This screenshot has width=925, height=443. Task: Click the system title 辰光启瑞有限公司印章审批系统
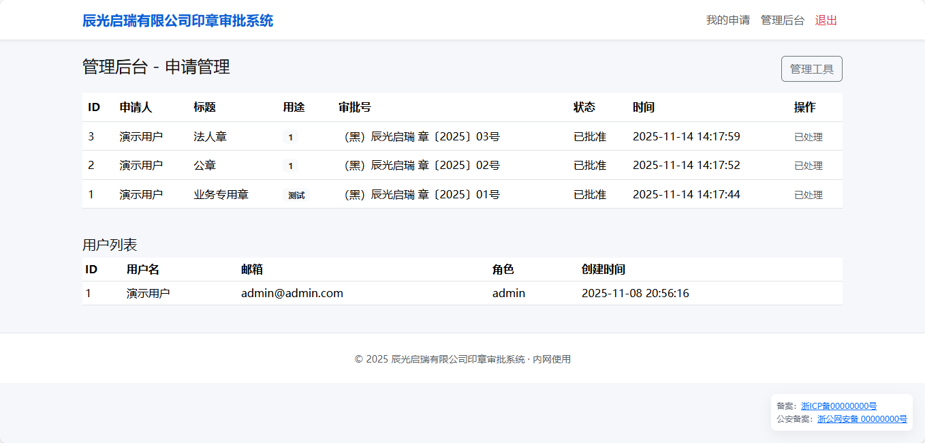(176, 20)
